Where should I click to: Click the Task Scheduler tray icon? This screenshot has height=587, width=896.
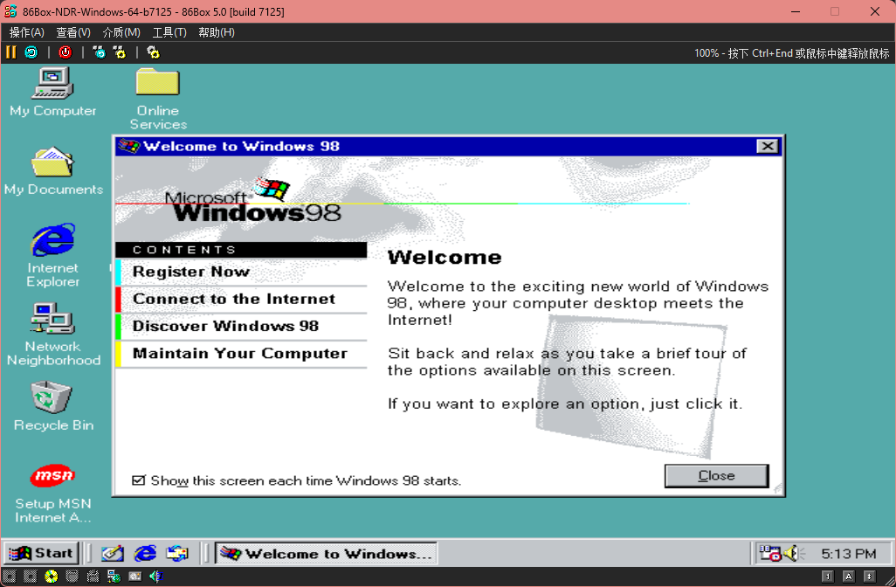[x=769, y=553]
